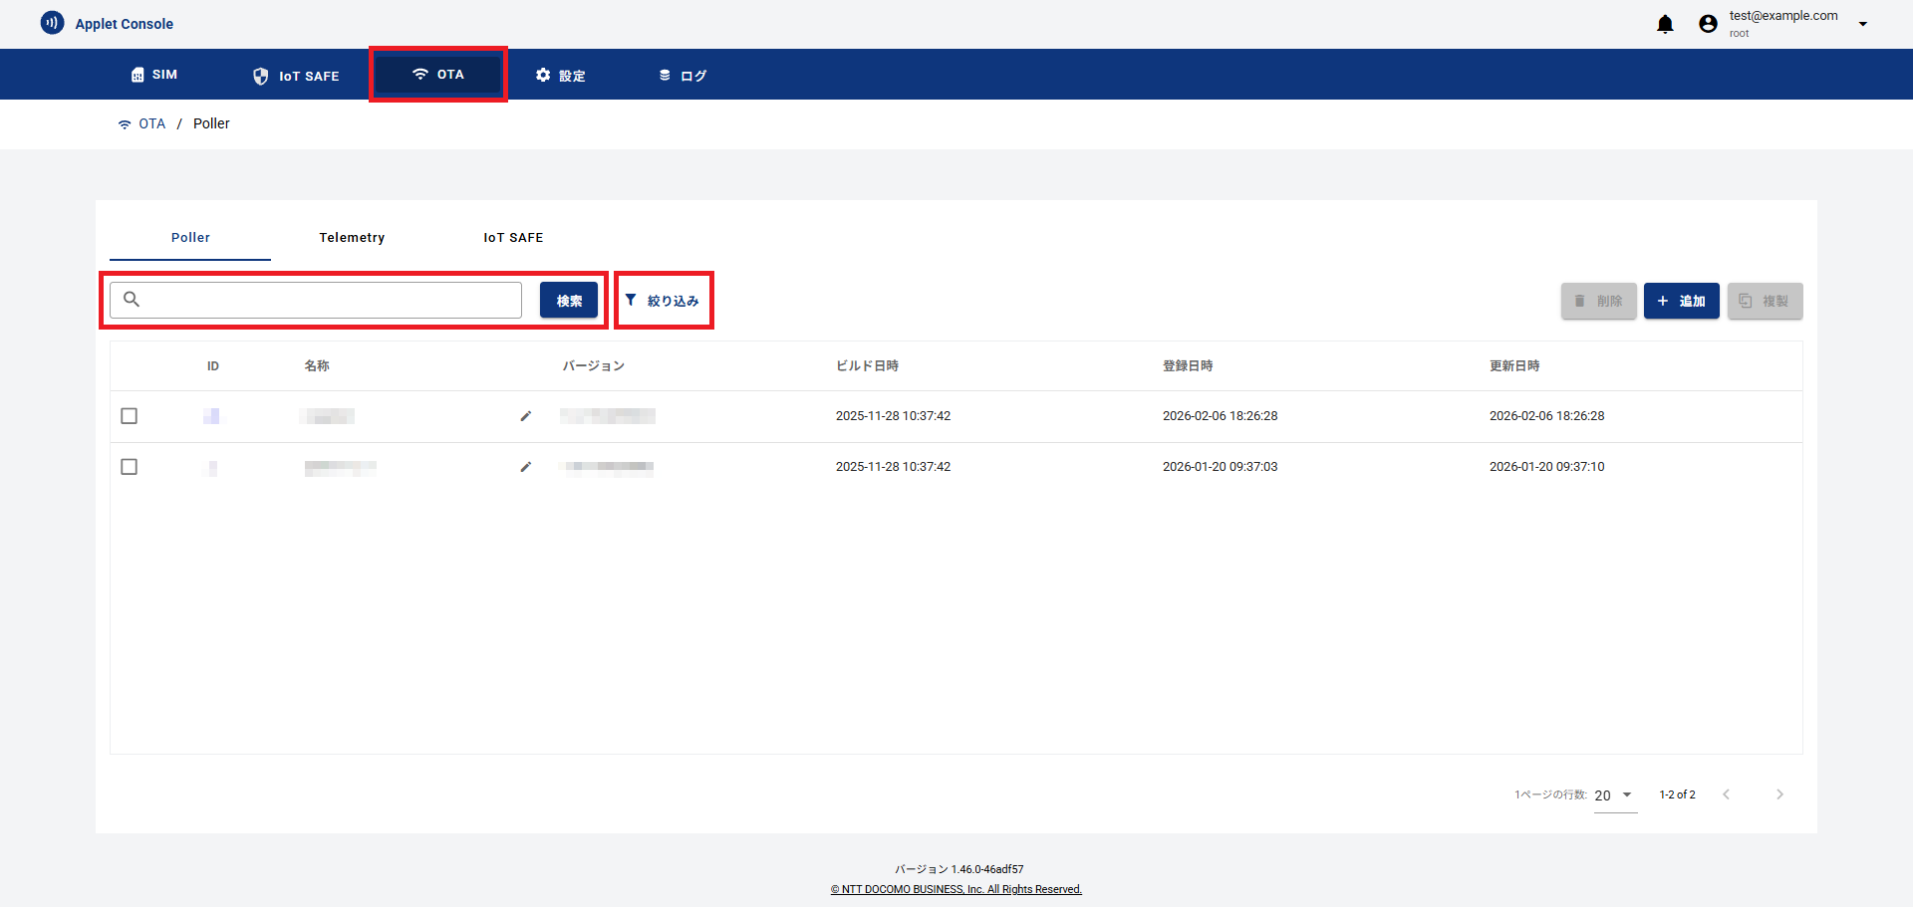1913x907 pixels.
Task: Click the notification bell icon
Action: tap(1665, 24)
